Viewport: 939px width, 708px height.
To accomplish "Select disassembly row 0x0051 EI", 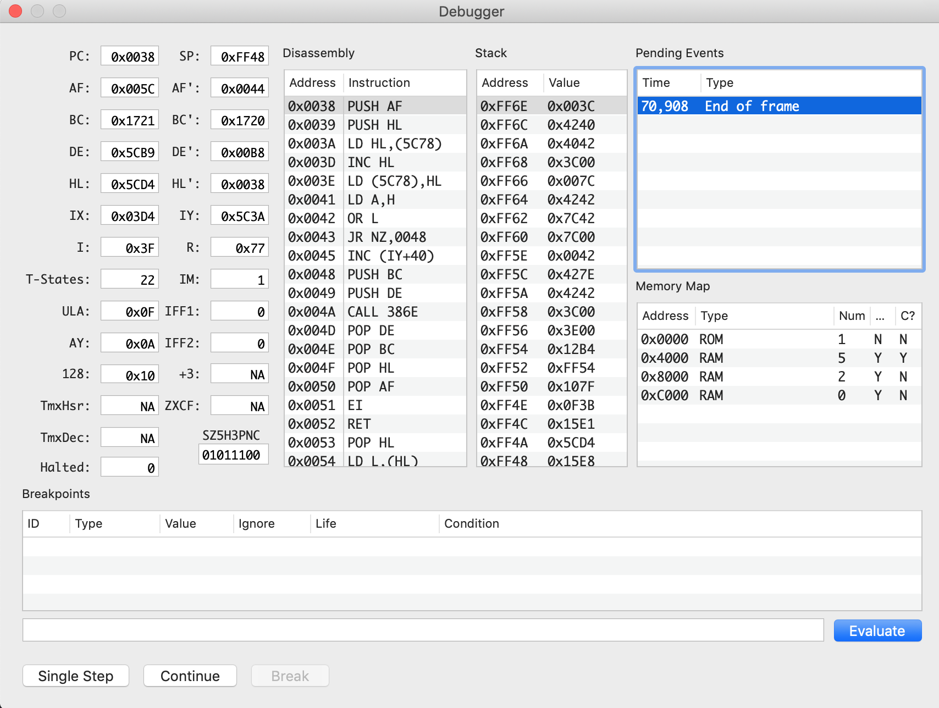I will click(375, 405).
